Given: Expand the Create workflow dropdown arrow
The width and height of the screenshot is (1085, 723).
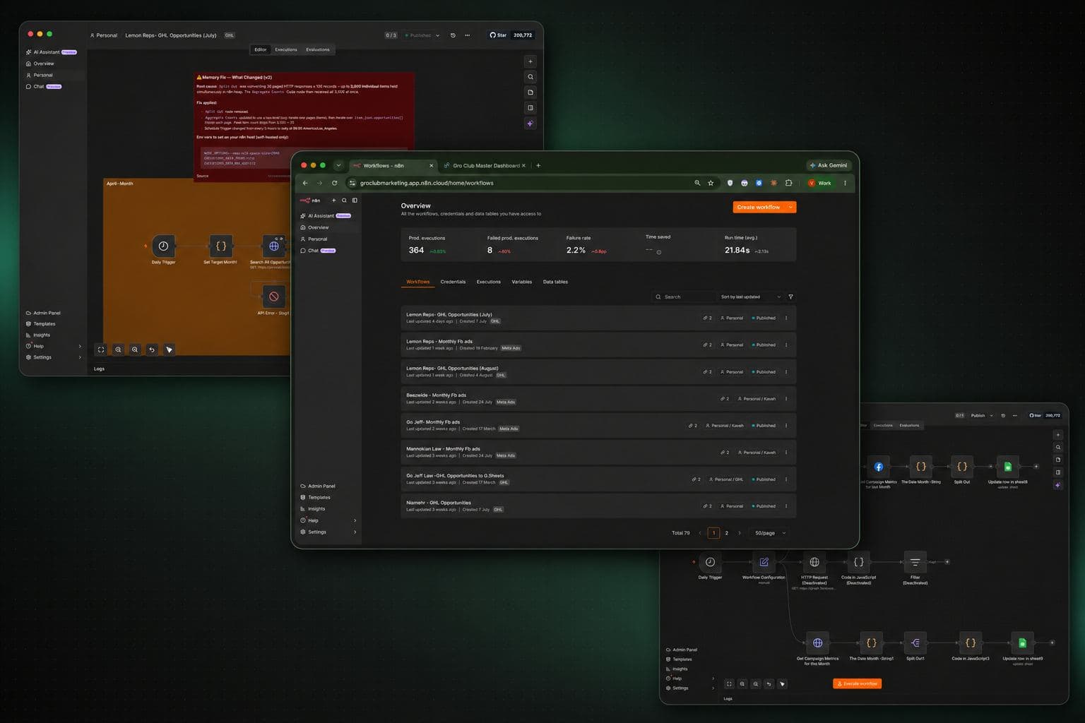Looking at the screenshot, I should tap(790, 207).
